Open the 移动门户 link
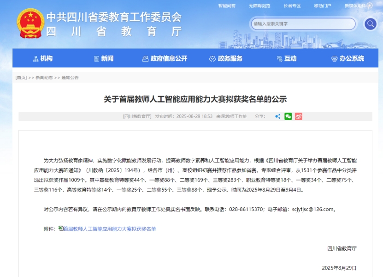Image resolution: width=383 pixels, height=277 pixels. pyautogui.click(x=323, y=6)
